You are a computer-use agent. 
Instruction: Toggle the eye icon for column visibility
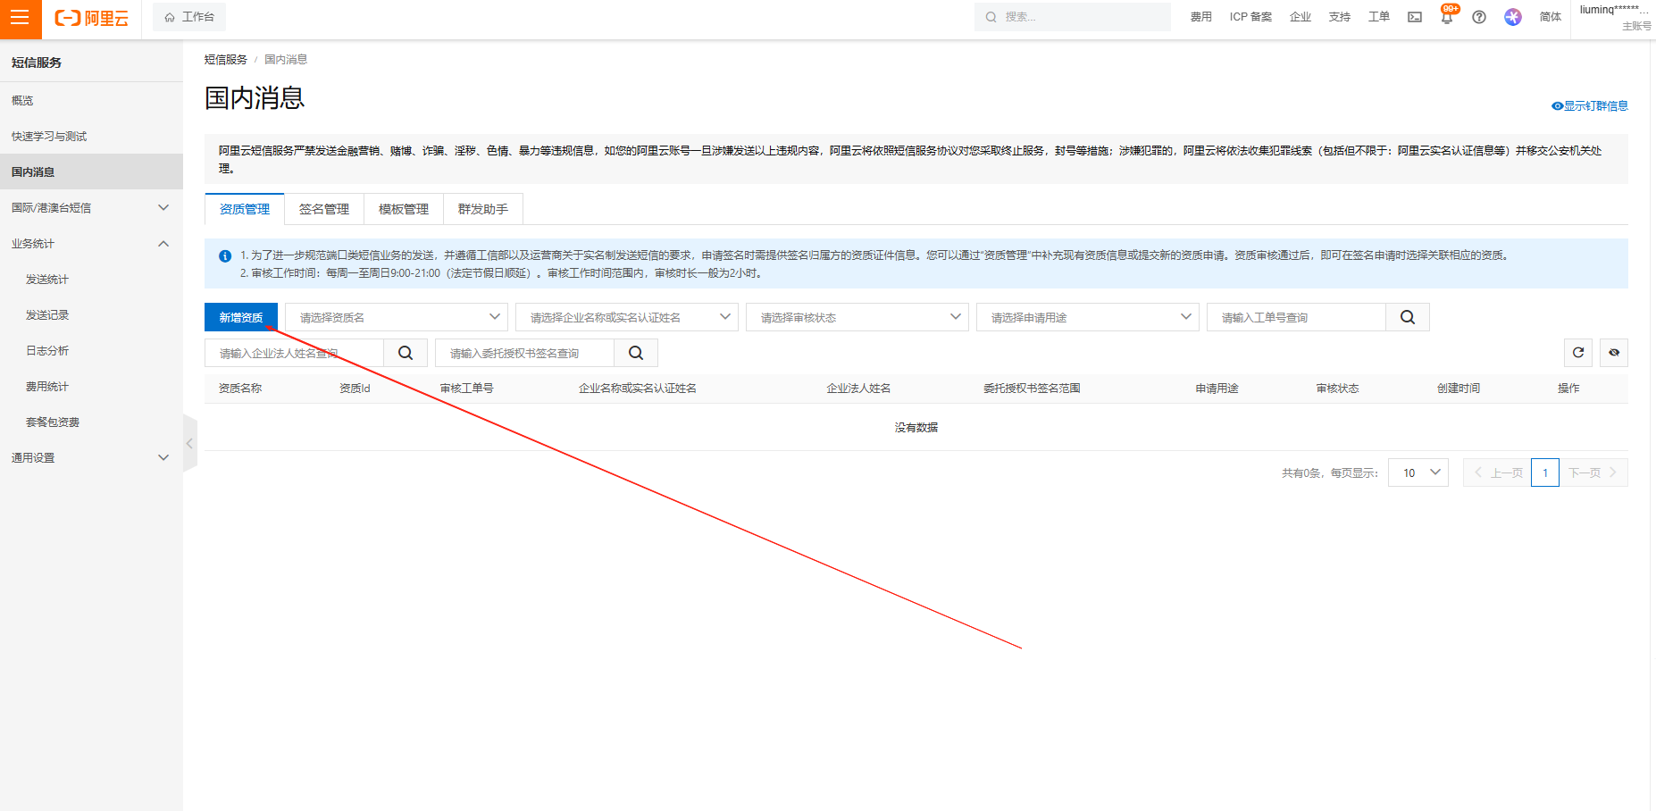click(x=1614, y=353)
